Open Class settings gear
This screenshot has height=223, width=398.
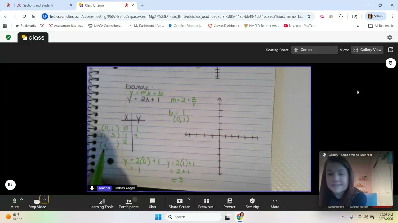(x=390, y=37)
